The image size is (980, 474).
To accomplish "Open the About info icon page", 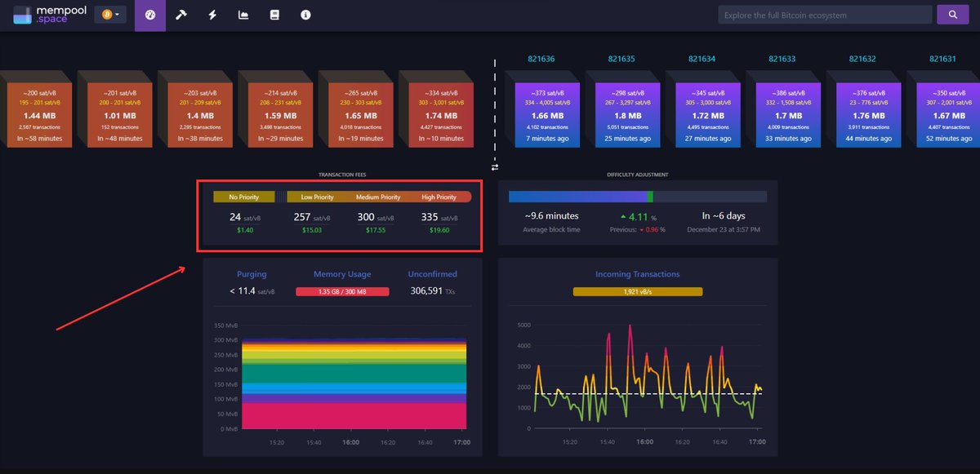I will [x=305, y=15].
